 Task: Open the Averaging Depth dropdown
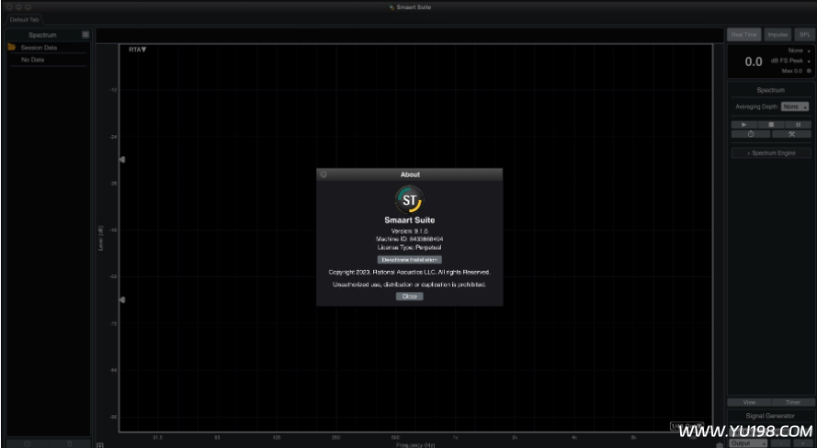point(795,106)
